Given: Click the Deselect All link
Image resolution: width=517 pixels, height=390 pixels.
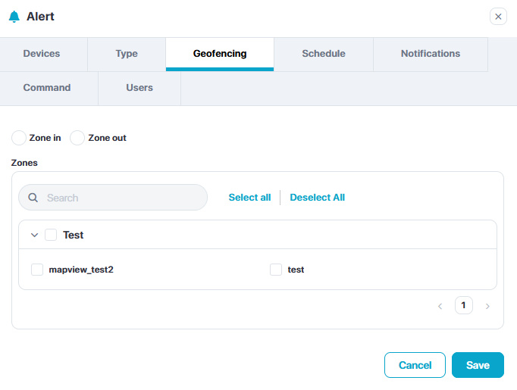Looking at the screenshot, I should coord(317,198).
